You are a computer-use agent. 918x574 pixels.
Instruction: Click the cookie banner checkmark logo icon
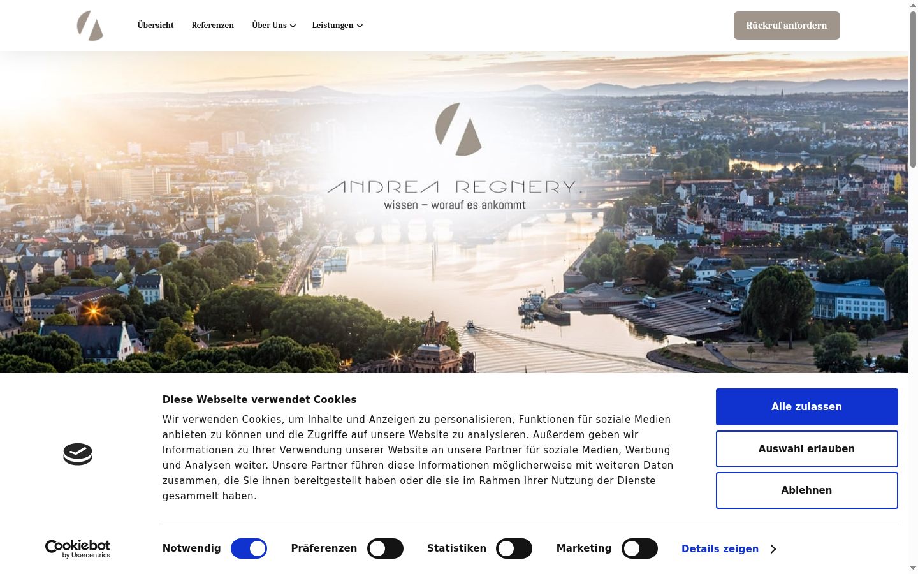pos(78,454)
